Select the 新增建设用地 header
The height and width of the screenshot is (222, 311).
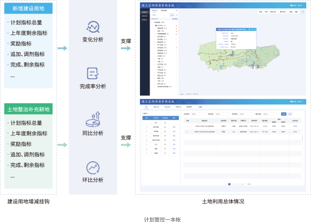29,8
